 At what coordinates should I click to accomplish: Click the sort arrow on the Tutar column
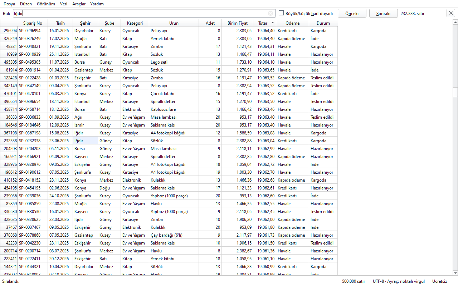point(273,23)
